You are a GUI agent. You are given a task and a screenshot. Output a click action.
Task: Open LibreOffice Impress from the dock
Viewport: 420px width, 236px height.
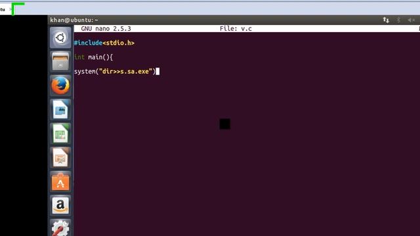click(x=60, y=157)
